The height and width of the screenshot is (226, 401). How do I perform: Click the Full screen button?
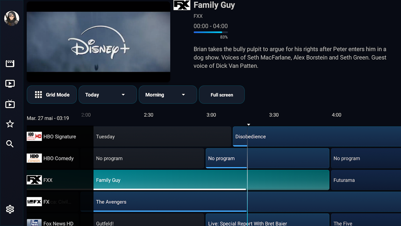222,95
